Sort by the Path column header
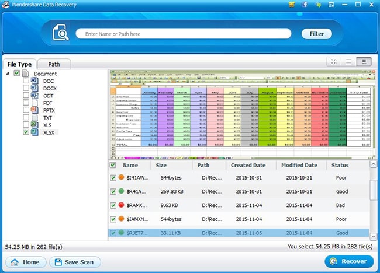The width and height of the screenshot is (380, 273). coord(209,165)
